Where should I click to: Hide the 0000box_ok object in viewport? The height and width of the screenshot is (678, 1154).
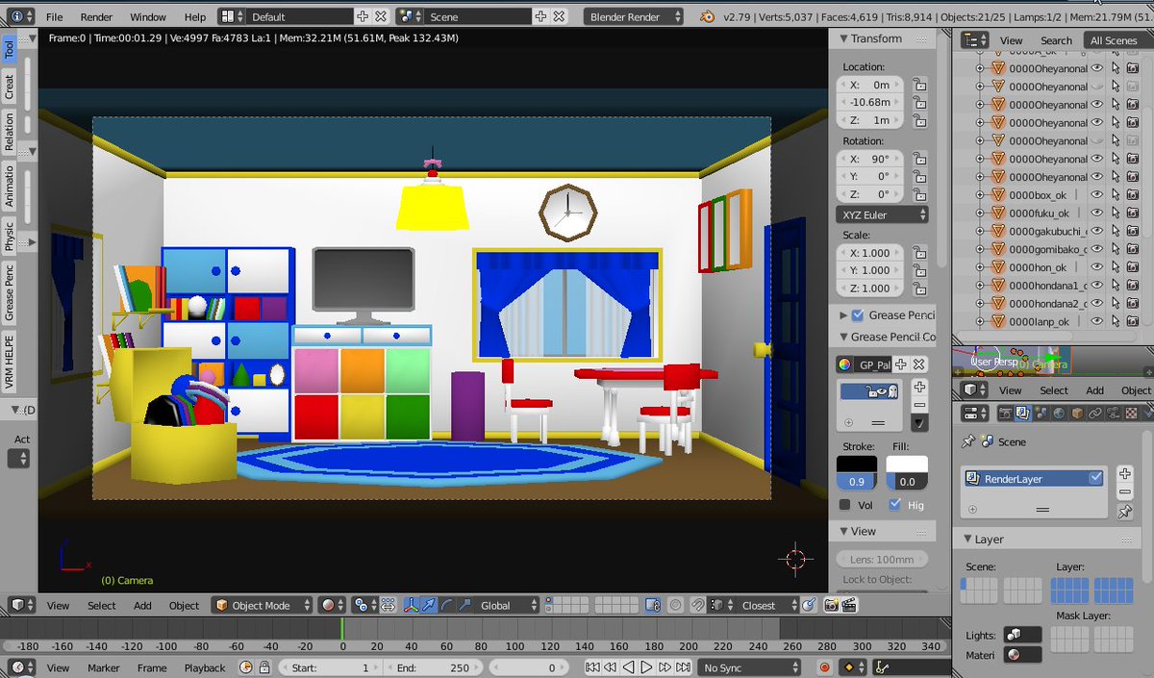coord(1097,195)
